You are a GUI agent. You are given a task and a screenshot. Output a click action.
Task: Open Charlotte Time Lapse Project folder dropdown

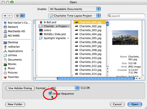point(74,16)
